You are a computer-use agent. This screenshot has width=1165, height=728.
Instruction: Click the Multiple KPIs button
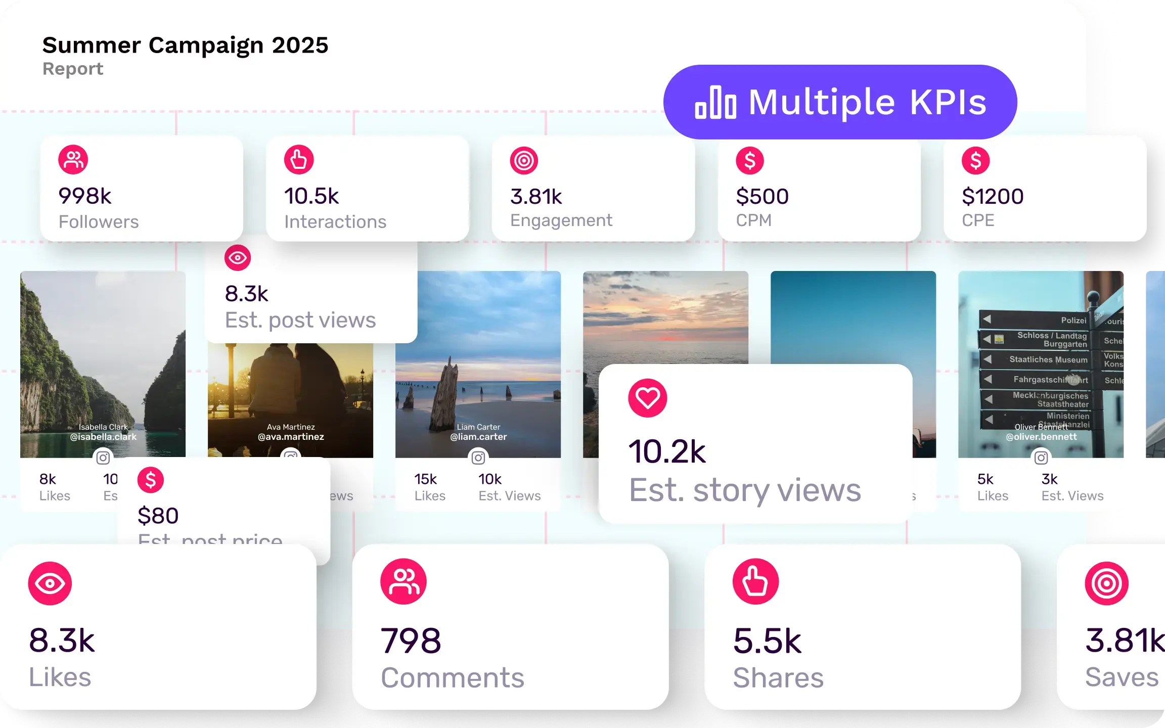tap(840, 102)
